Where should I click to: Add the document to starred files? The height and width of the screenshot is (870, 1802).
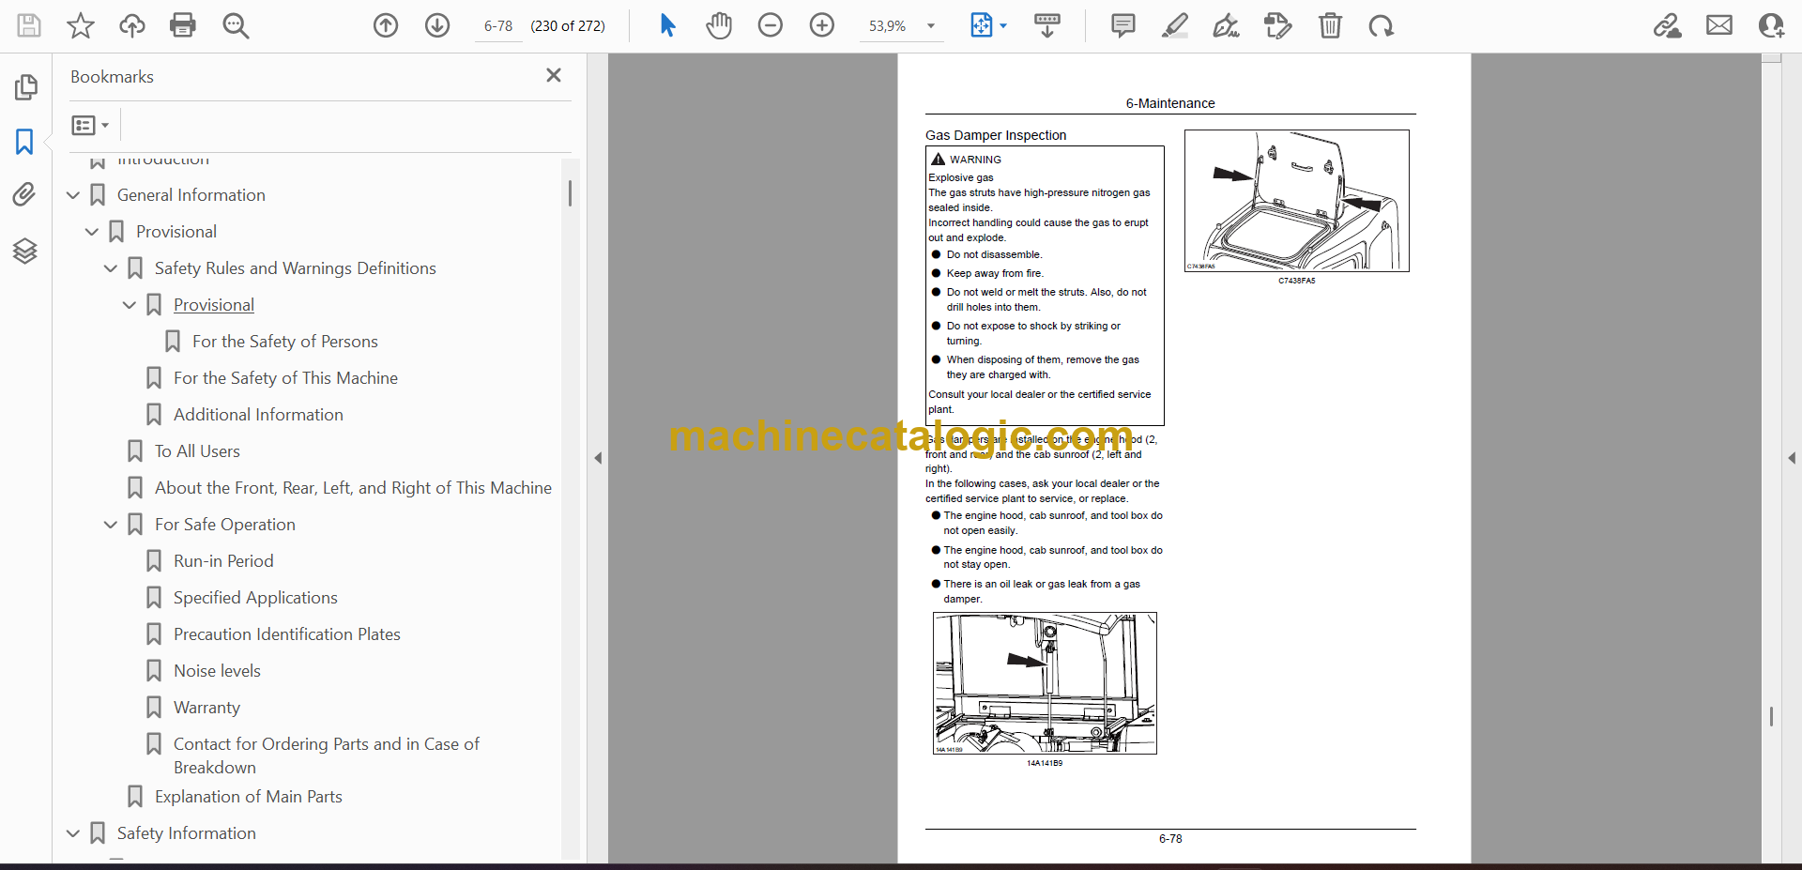point(81,25)
